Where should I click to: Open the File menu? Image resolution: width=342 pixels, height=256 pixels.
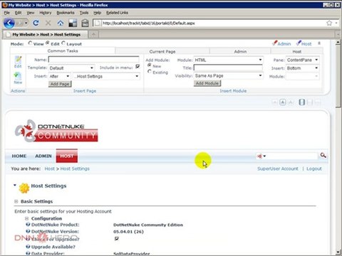(6, 13)
